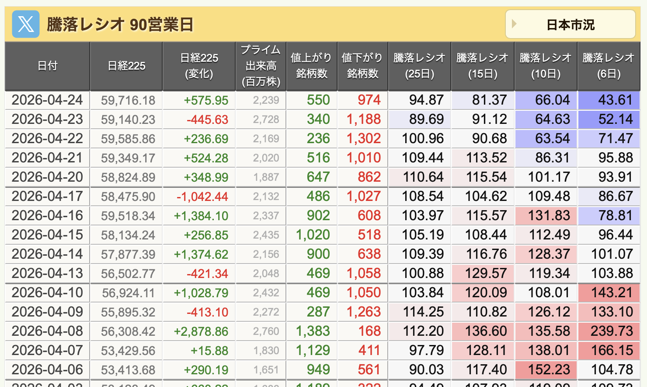This screenshot has height=387, width=647.
Task: Click the 騰落レシオ (6日) header
Action: 608,66
